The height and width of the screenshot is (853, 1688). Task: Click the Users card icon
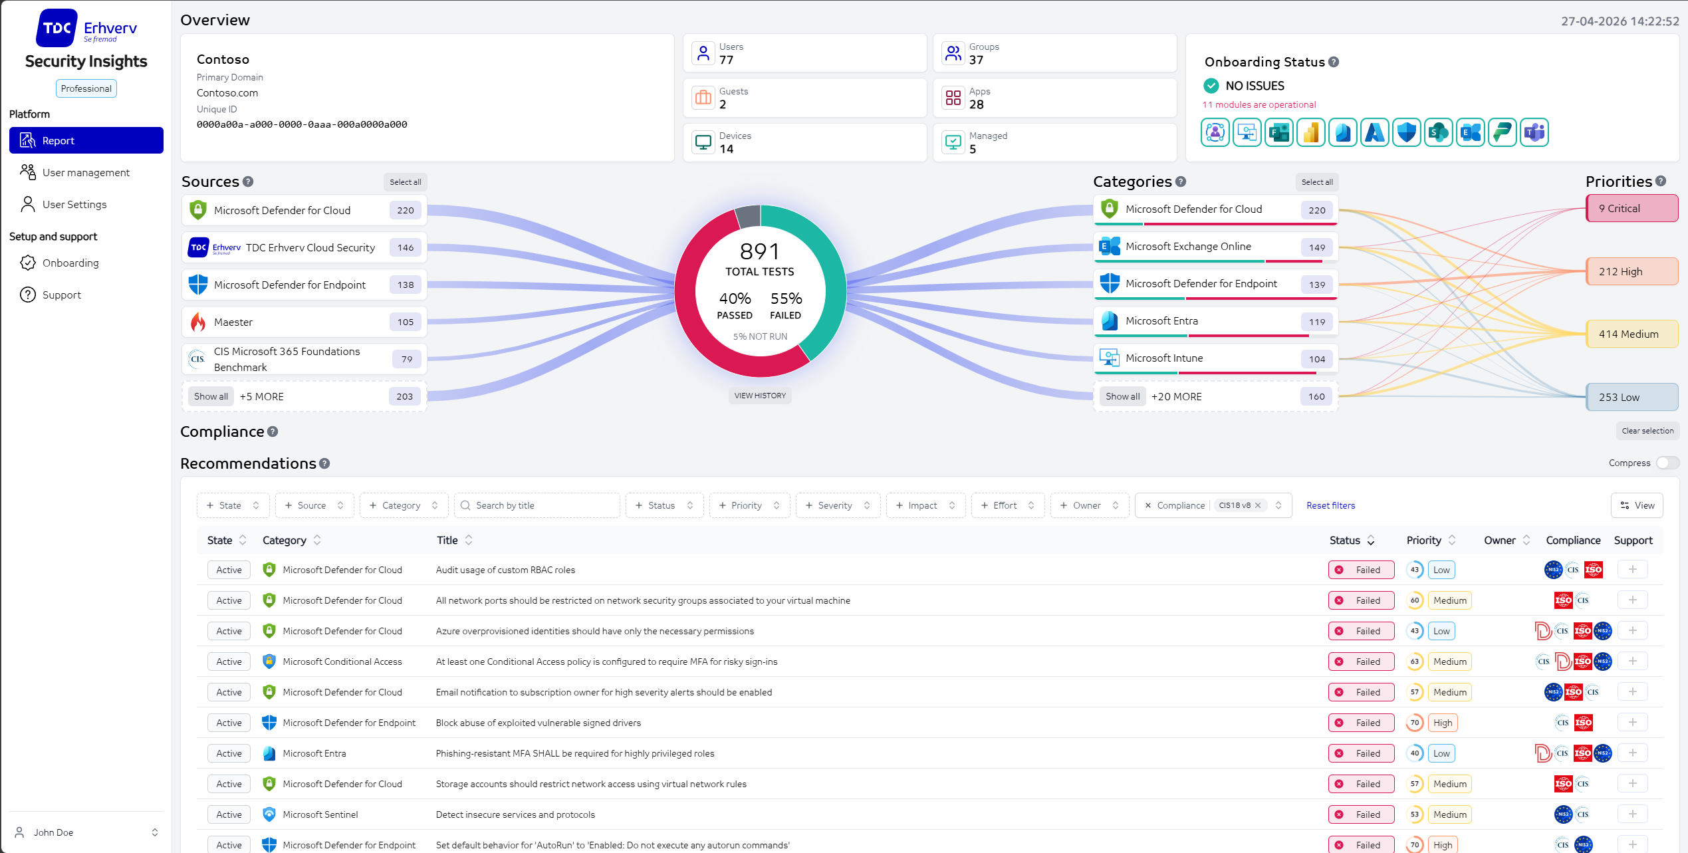703,53
